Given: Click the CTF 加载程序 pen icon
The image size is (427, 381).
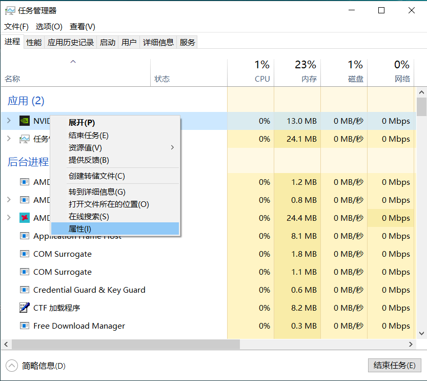Looking at the screenshot, I should [24, 308].
